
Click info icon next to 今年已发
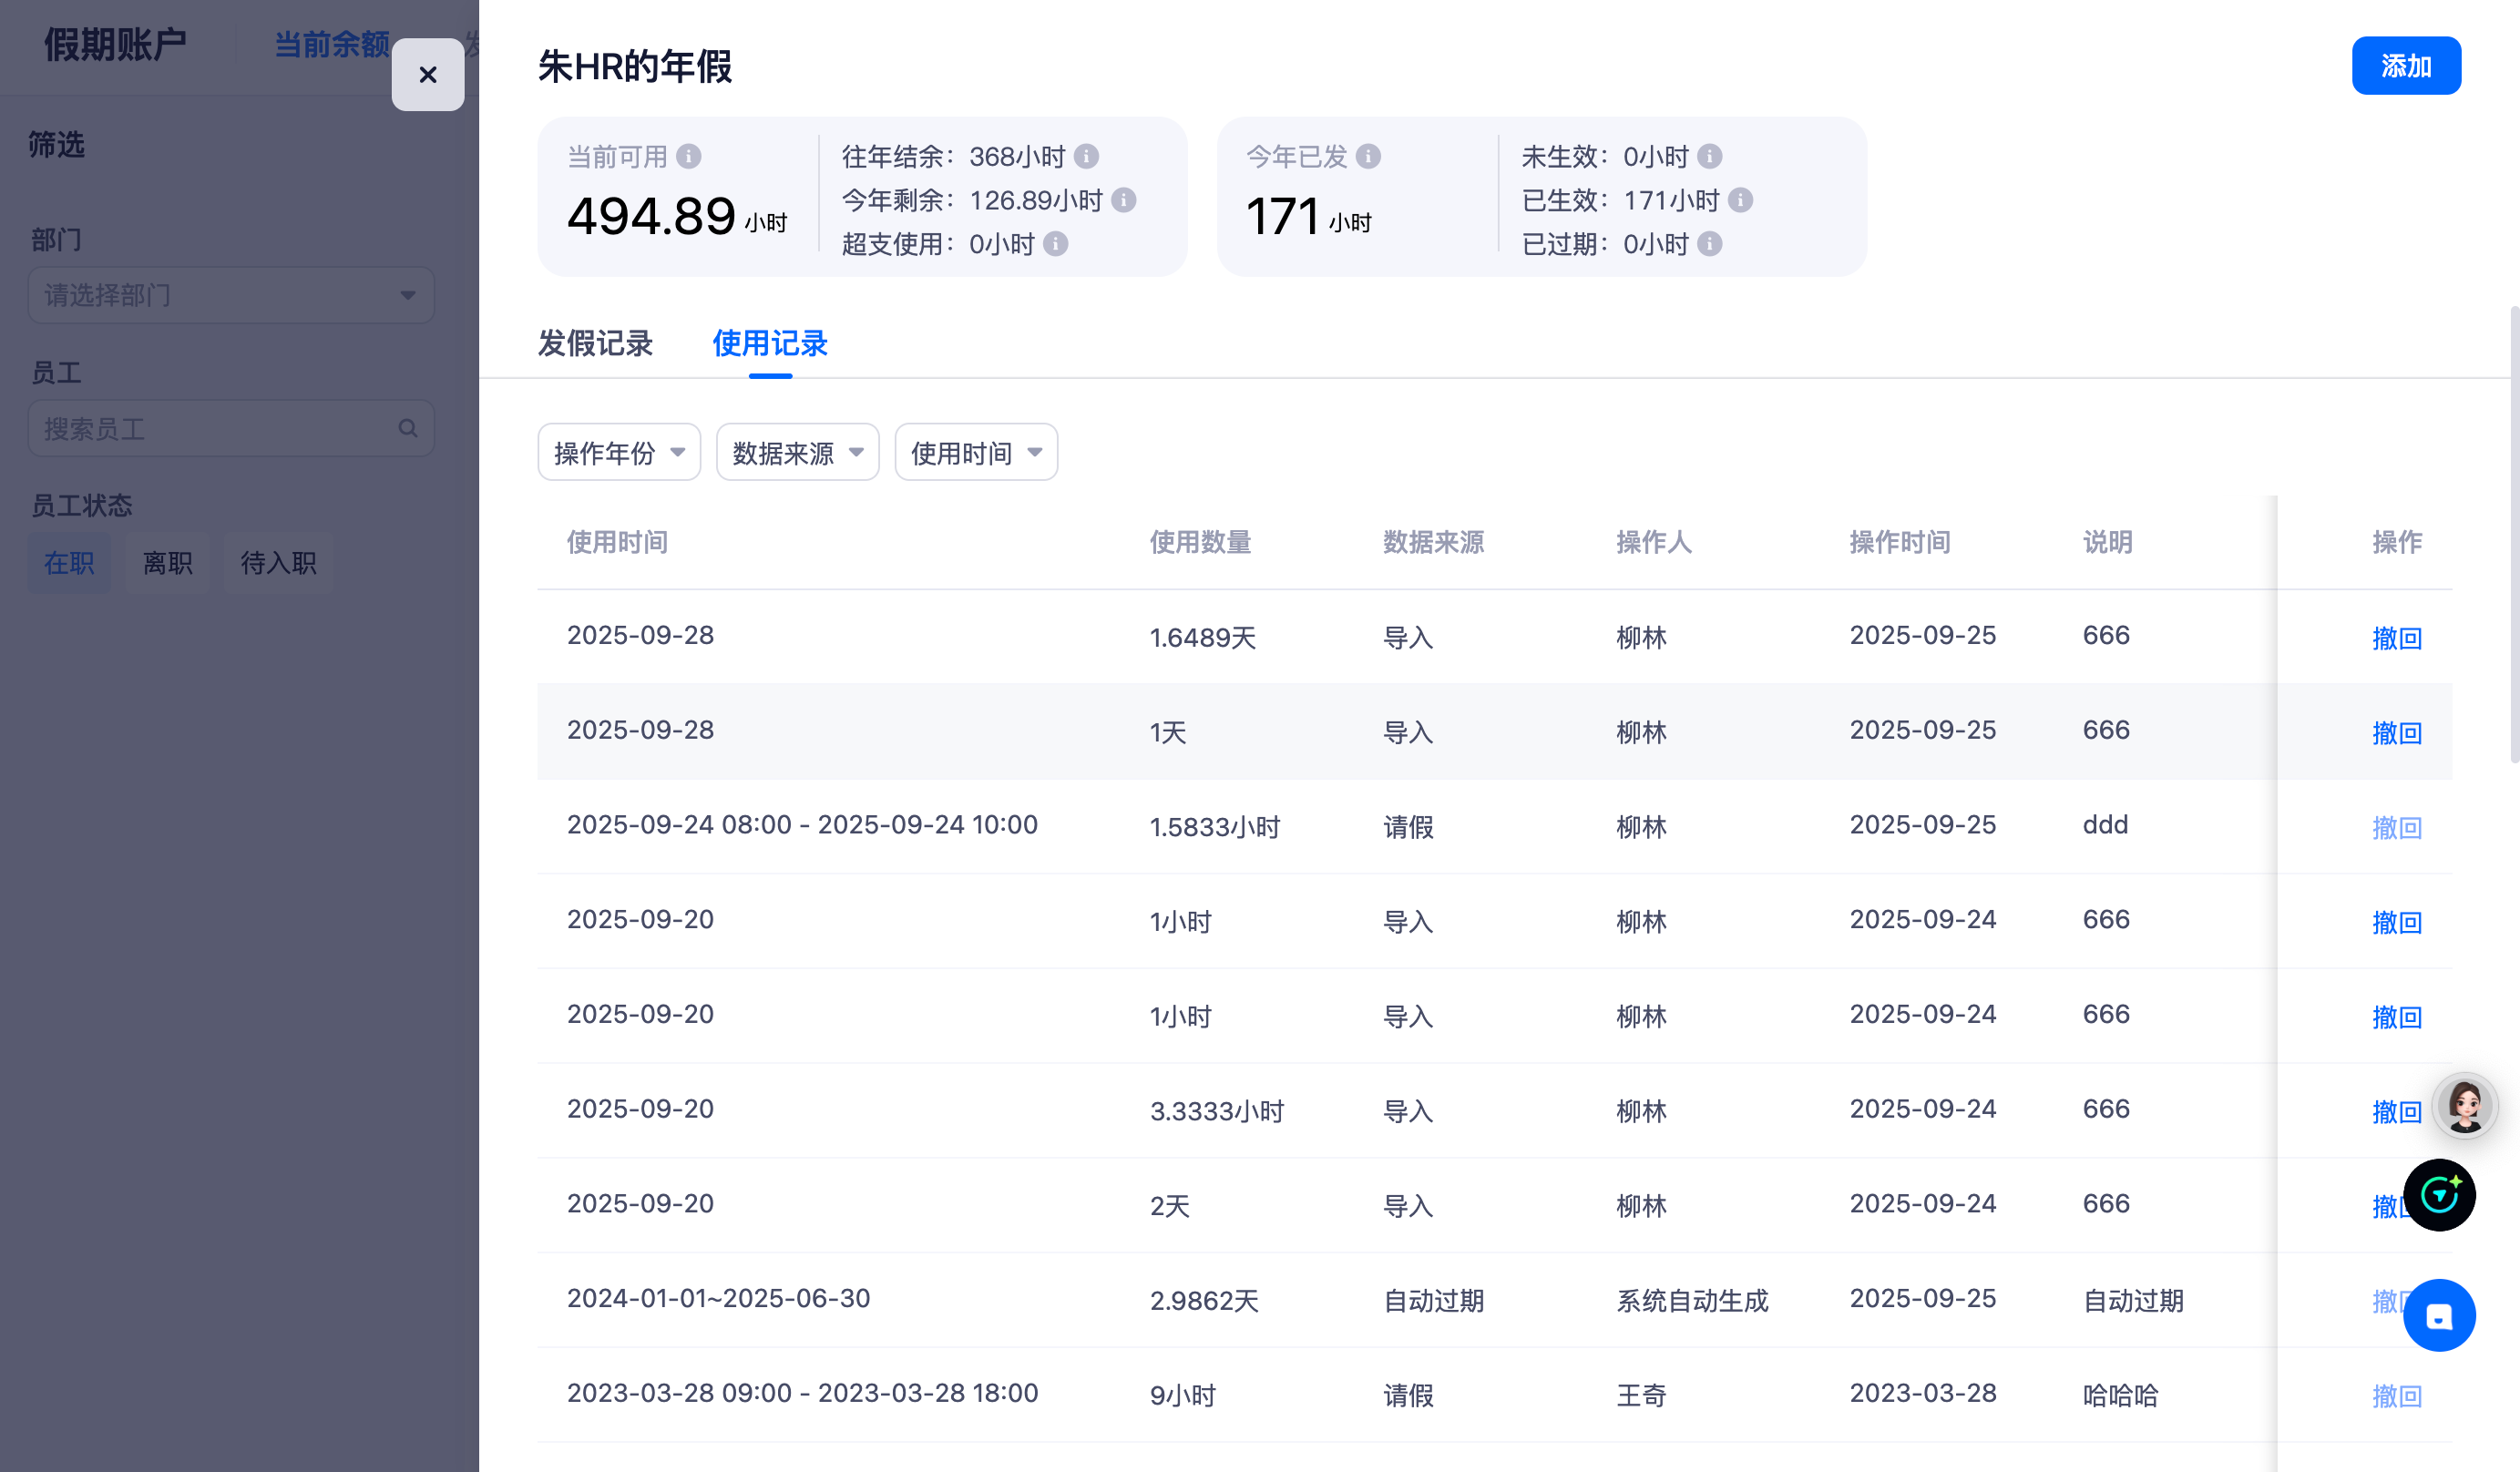click(x=1368, y=157)
